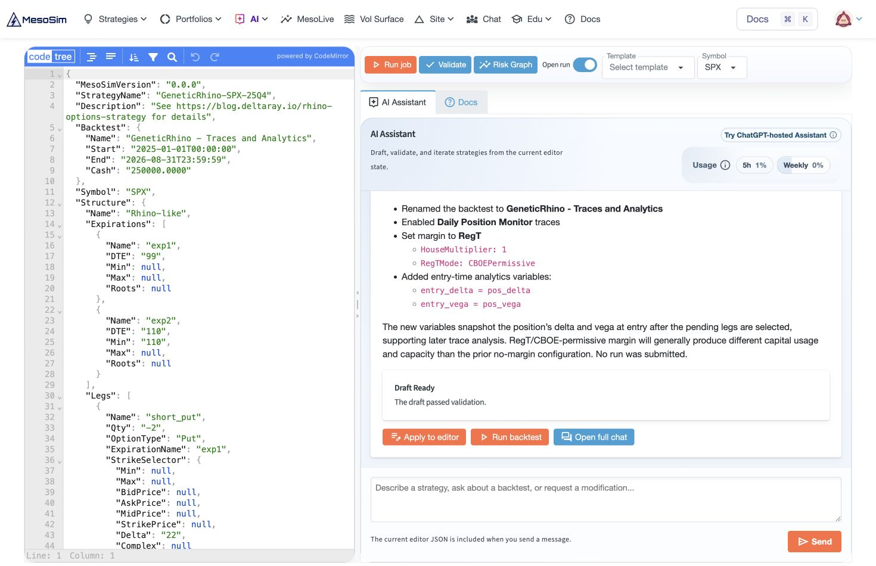Send the assistant message
Viewport: 876px width, 566px height.
tap(815, 542)
